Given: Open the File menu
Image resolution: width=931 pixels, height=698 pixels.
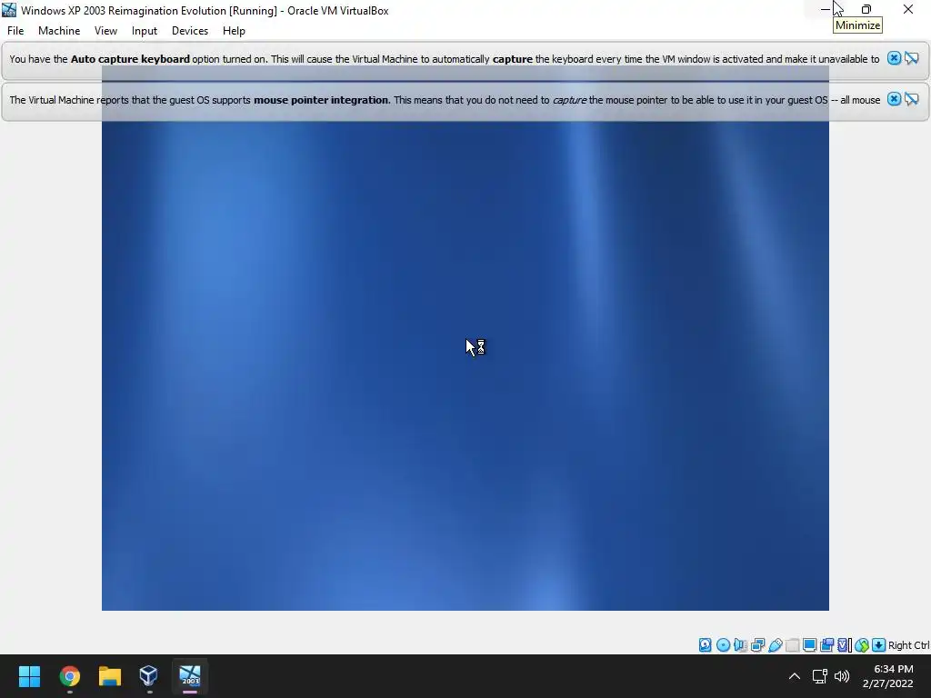Looking at the screenshot, I should 15,31.
